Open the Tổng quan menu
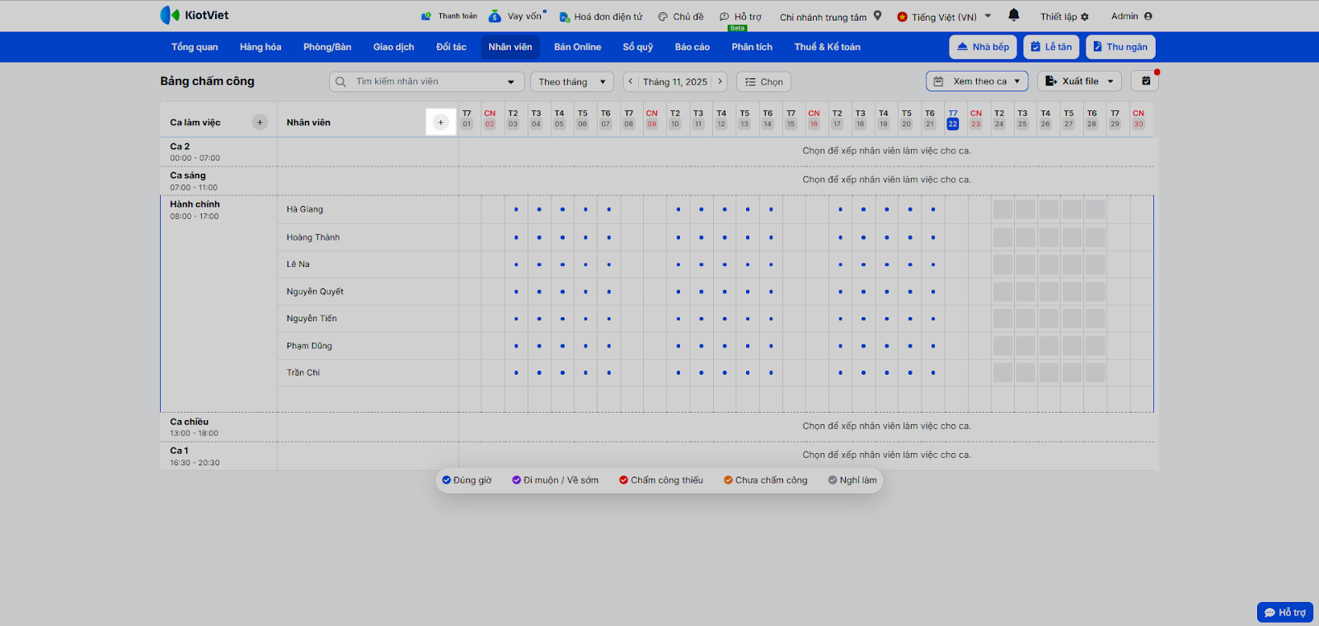Viewport: 1319px width, 626px height. tap(195, 47)
